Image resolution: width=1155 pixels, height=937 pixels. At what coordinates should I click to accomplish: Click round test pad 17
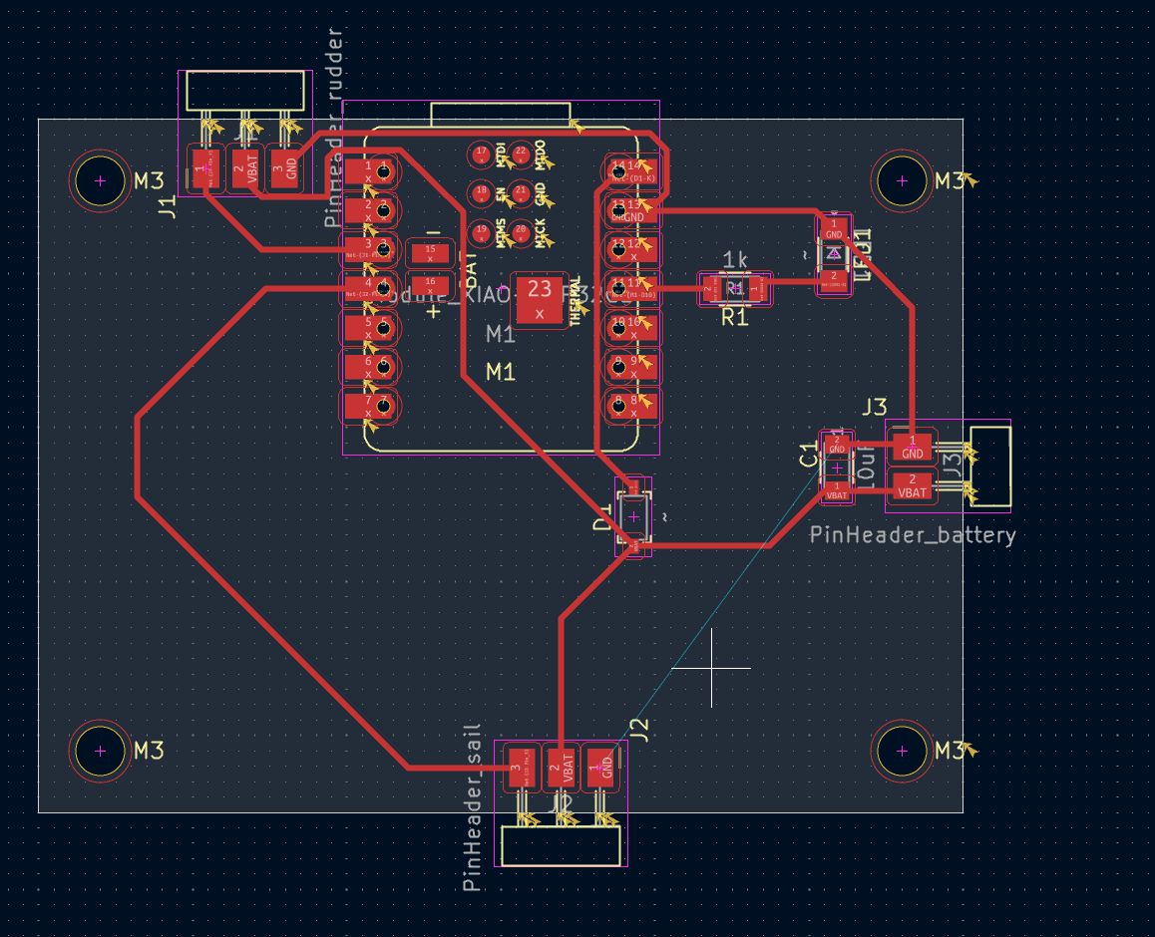[x=481, y=155]
